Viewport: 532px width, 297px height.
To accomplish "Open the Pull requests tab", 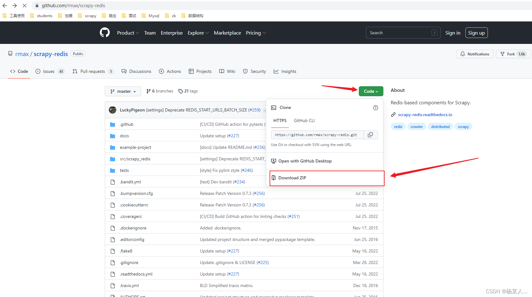I will 93,71.
